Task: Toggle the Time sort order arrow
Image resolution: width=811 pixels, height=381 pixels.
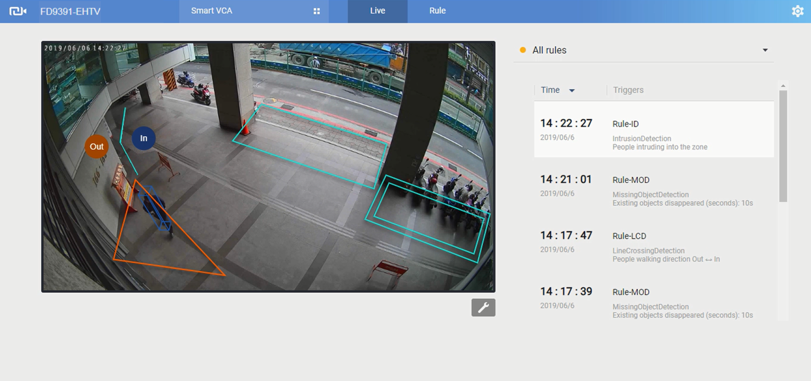Action: (x=572, y=90)
